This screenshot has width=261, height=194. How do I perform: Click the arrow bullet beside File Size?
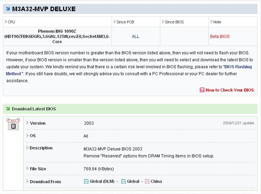point(28,168)
